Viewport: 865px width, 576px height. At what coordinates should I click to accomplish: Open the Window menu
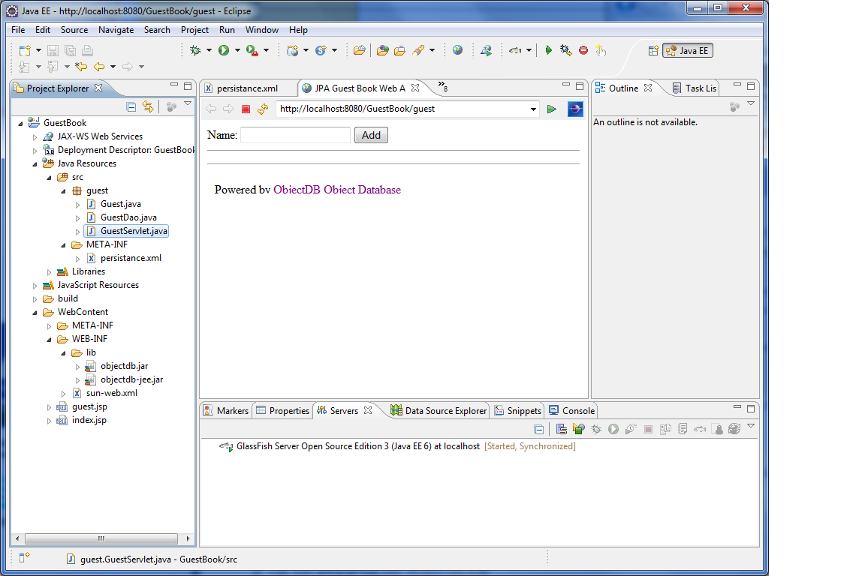tap(261, 30)
